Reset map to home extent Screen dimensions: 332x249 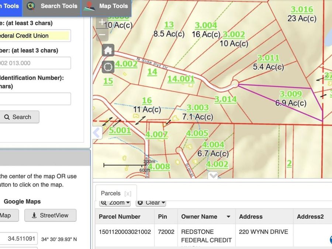[108, 50]
